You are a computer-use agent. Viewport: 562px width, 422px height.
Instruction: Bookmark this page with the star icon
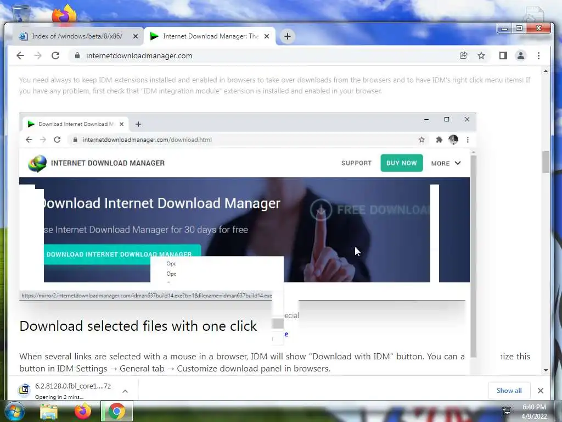481,55
